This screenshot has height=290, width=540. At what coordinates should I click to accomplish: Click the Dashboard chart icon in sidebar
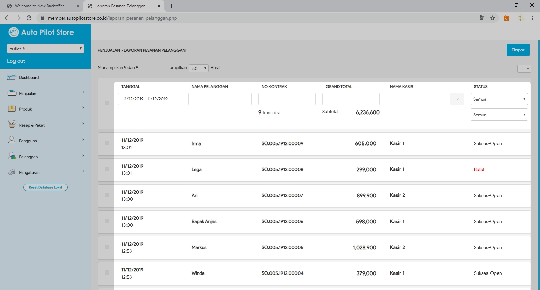pos(11,77)
